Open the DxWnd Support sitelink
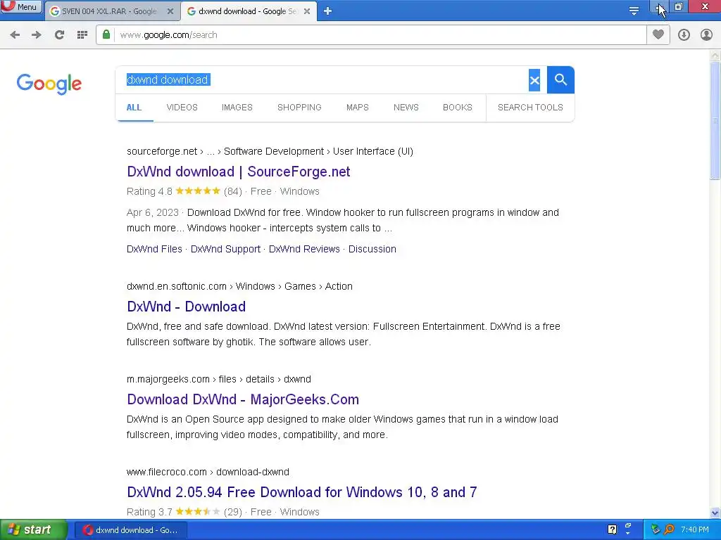 click(225, 249)
